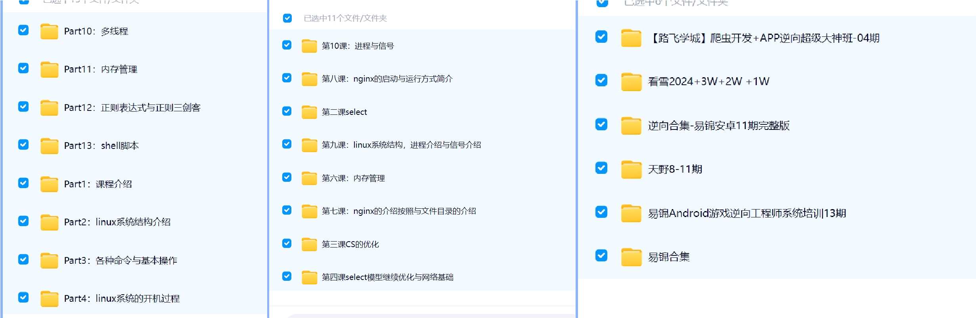The height and width of the screenshot is (318, 976).
Task: Select the text Part11：内存管理
Action: click(x=101, y=69)
